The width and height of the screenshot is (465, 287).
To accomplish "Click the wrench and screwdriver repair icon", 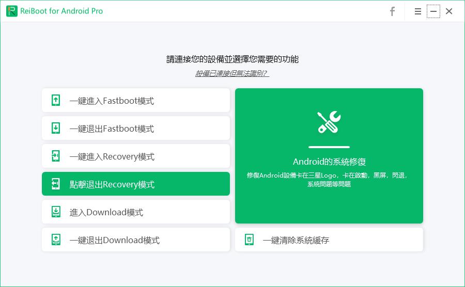I will [329, 122].
